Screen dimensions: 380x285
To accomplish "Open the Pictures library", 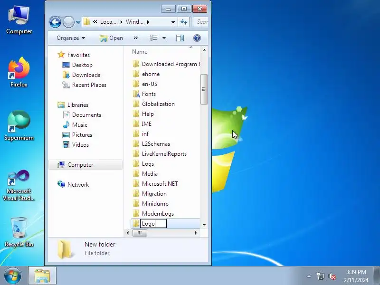I will tap(77, 134).
